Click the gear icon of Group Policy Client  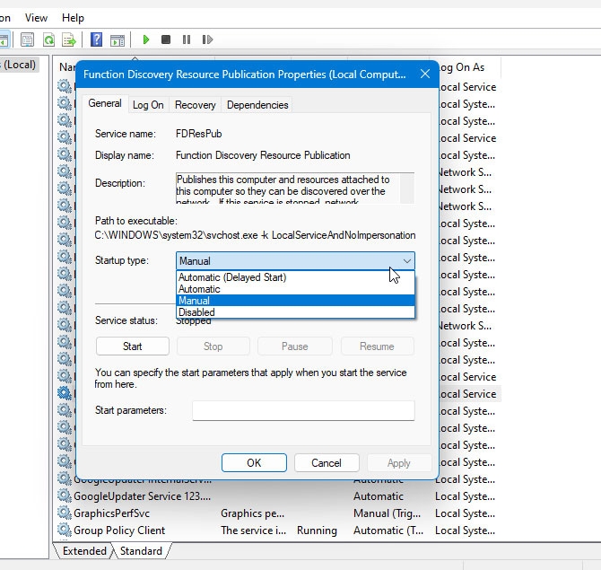tap(65, 530)
